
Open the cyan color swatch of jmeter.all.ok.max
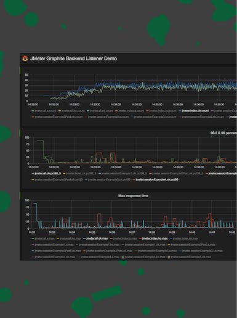coord(84,238)
